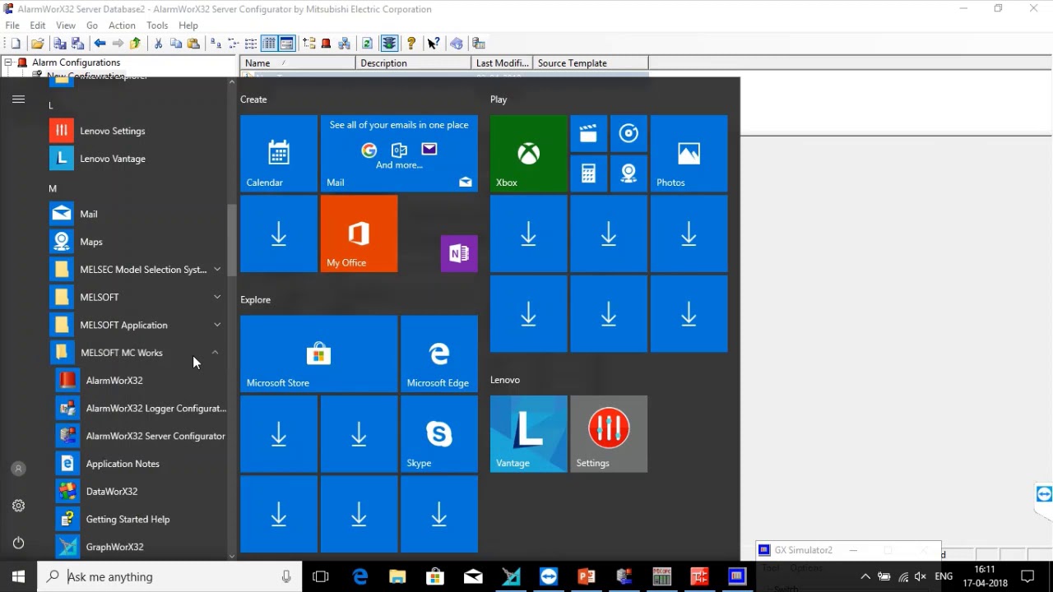Open the Action Center notification icon
This screenshot has height=592, width=1053.
point(1027,577)
